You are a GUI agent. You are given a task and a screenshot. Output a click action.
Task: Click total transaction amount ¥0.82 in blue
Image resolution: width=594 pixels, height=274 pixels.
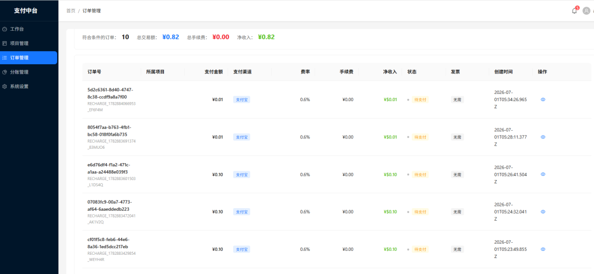pos(170,37)
